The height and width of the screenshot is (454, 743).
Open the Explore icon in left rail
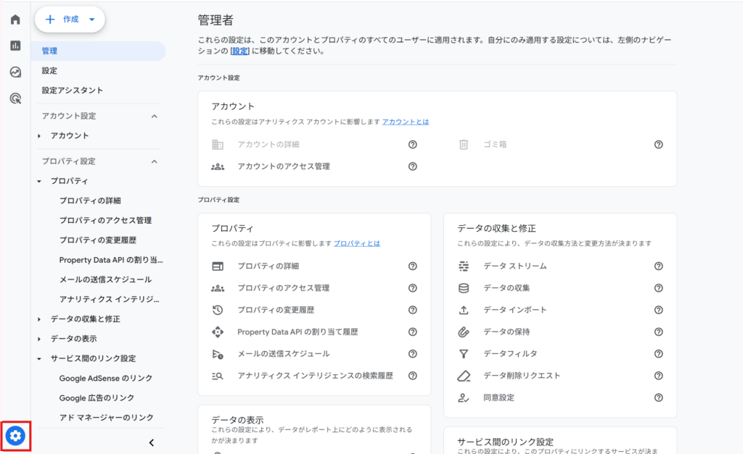(15, 72)
